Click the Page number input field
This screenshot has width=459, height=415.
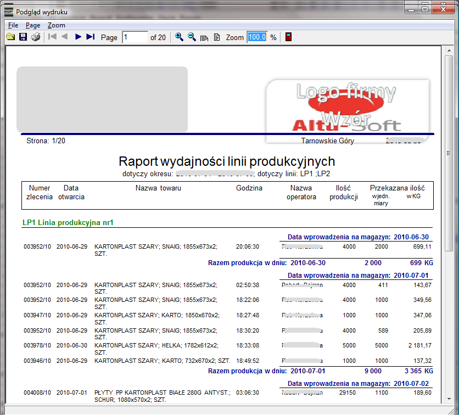pyautogui.click(x=135, y=37)
